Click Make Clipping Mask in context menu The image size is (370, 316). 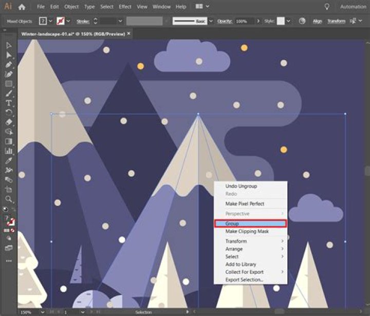(250, 231)
